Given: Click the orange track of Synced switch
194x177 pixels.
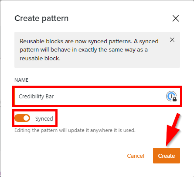Looking at the screenshot, I should click(18, 118).
